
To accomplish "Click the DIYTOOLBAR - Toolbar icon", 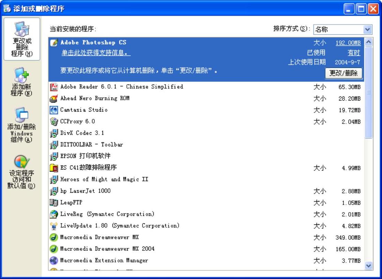I will pyautogui.click(x=54, y=145).
